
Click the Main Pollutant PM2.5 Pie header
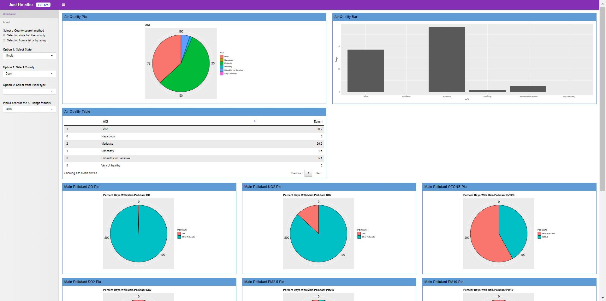point(329,282)
